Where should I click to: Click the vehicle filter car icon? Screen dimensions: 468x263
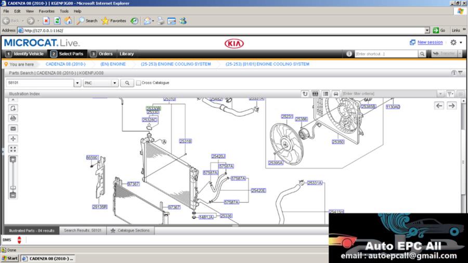click(336, 94)
